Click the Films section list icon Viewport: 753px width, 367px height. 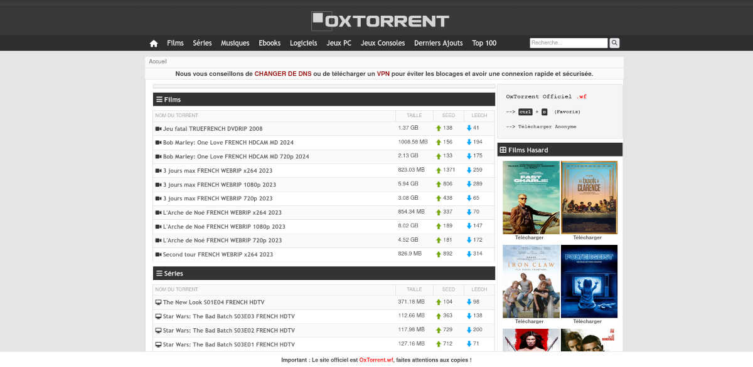tap(159, 100)
